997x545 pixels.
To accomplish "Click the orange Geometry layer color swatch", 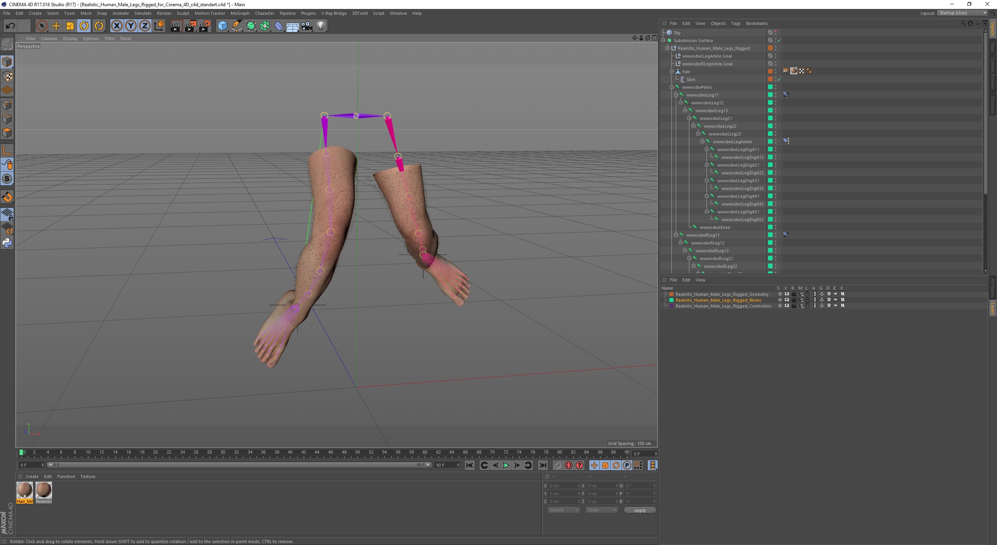I will click(x=671, y=294).
